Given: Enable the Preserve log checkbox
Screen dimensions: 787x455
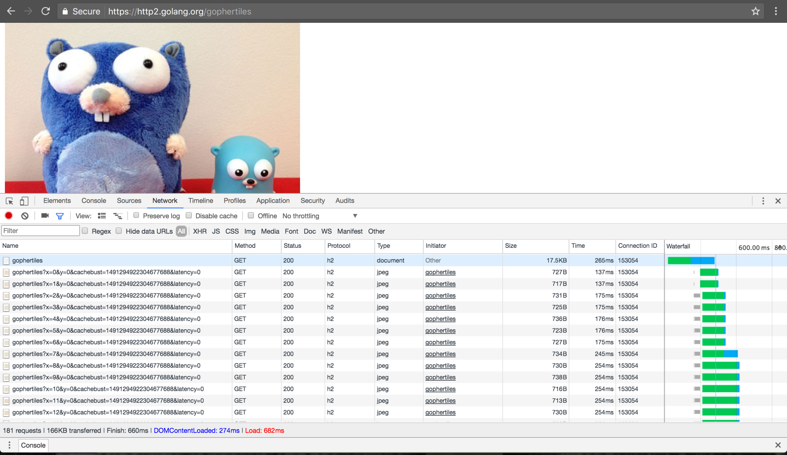Looking at the screenshot, I should pos(136,215).
